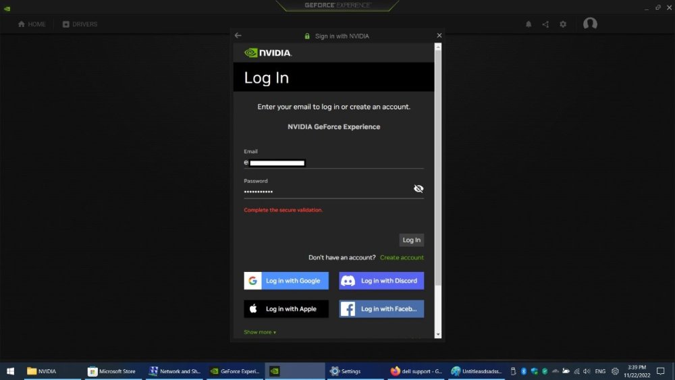Close the Sign in with NVIDIA dialog
This screenshot has height=380, width=675.
tap(439, 35)
